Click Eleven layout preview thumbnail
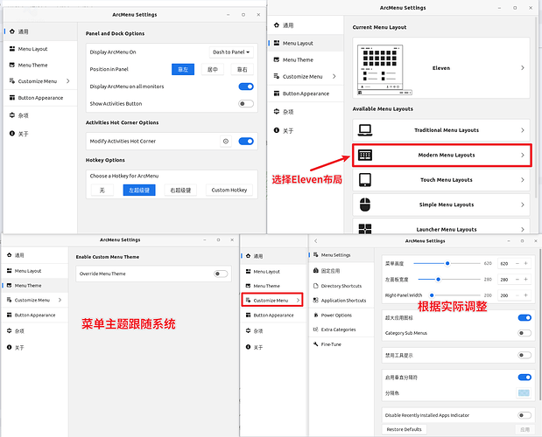This screenshot has width=542, height=437. pos(384,70)
